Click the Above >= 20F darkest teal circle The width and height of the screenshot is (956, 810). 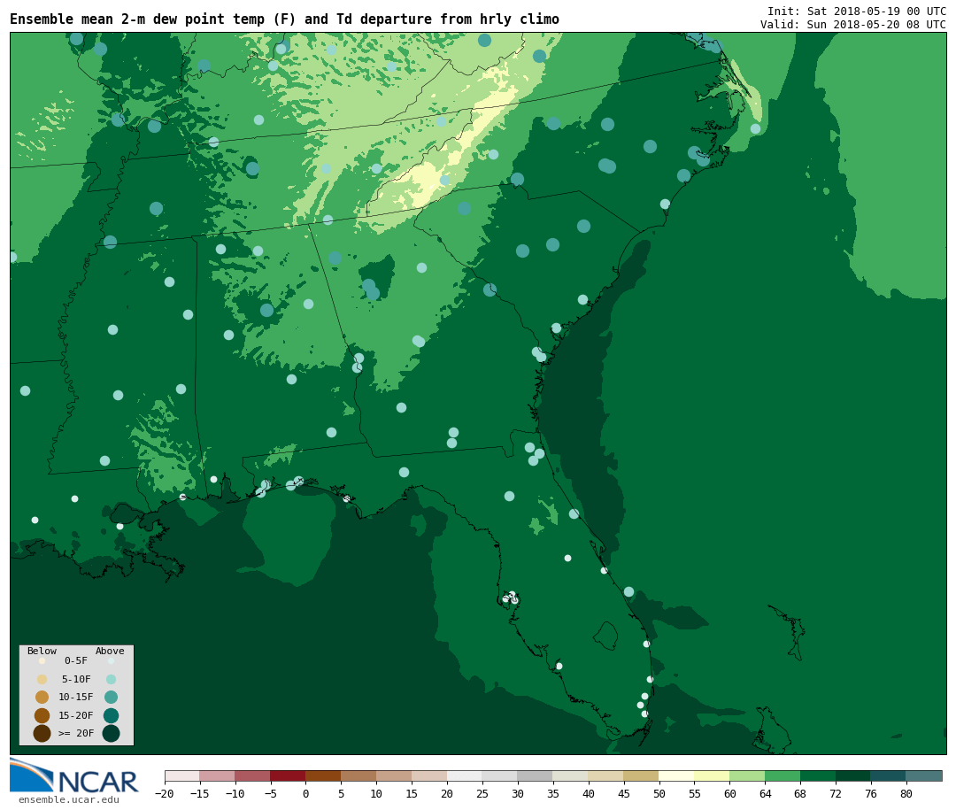pyautogui.click(x=111, y=733)
